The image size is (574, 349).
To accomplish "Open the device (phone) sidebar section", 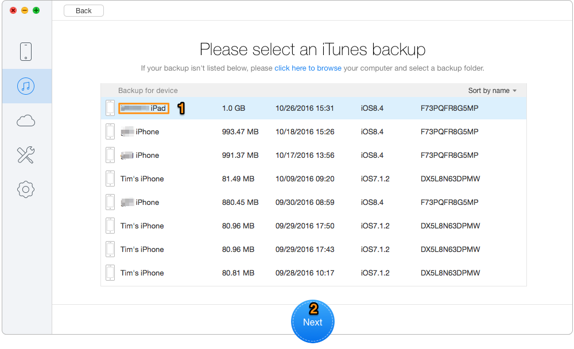I will click(x=26, y=51).
